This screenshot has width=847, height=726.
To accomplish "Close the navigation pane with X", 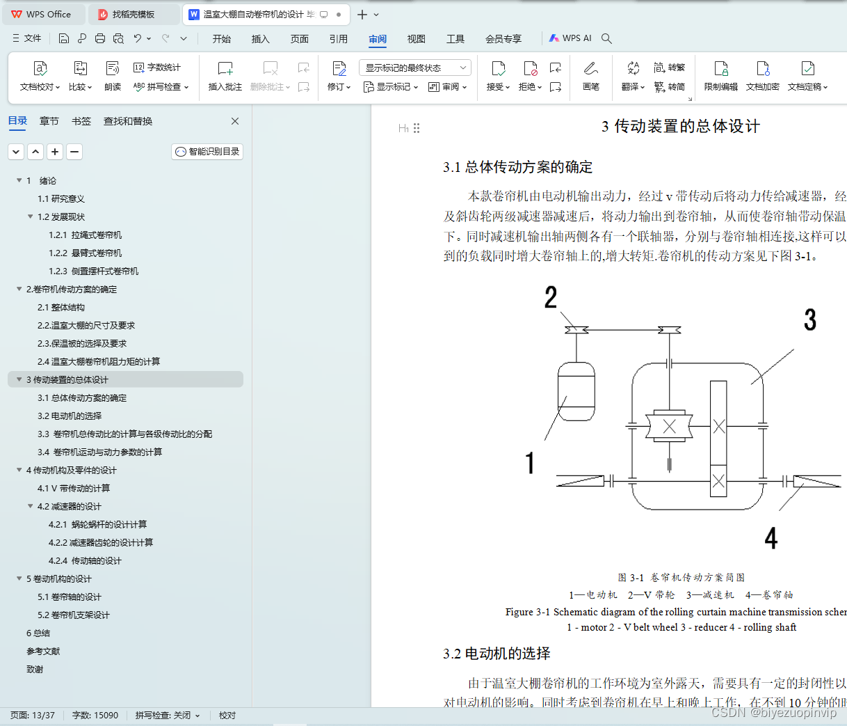I will point(235,121).
